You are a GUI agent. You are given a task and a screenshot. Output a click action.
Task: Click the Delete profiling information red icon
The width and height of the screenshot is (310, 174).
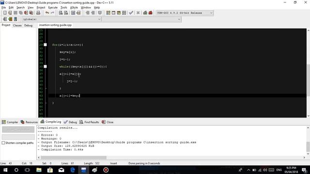151,13
